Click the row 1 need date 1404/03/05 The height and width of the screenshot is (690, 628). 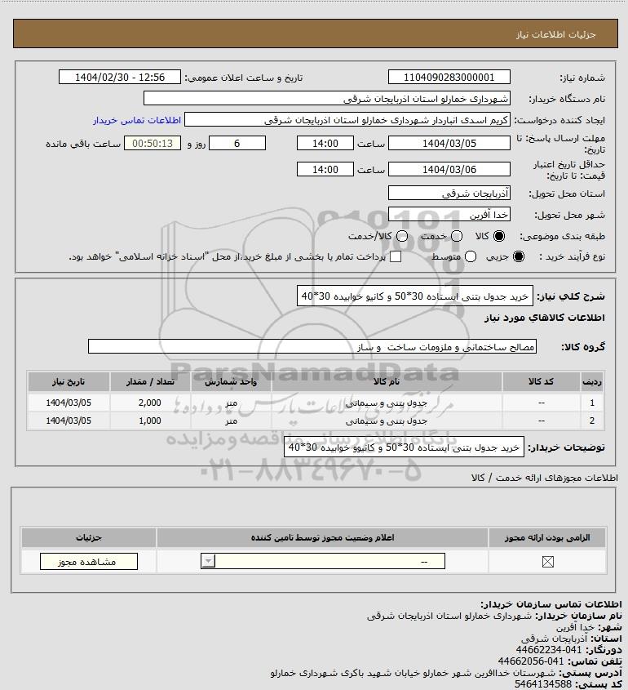69,403
